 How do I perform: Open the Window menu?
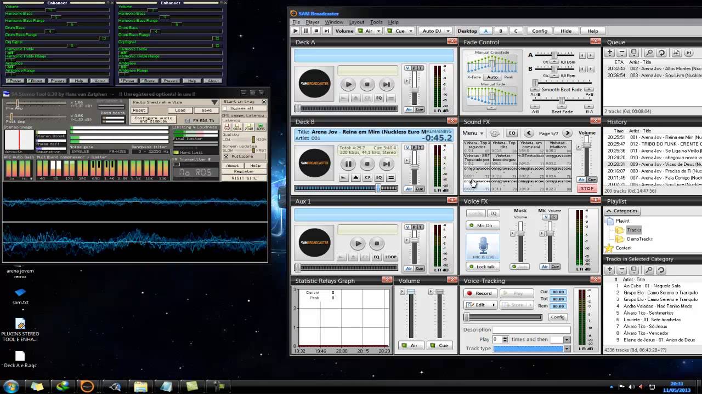pos(334,22)
